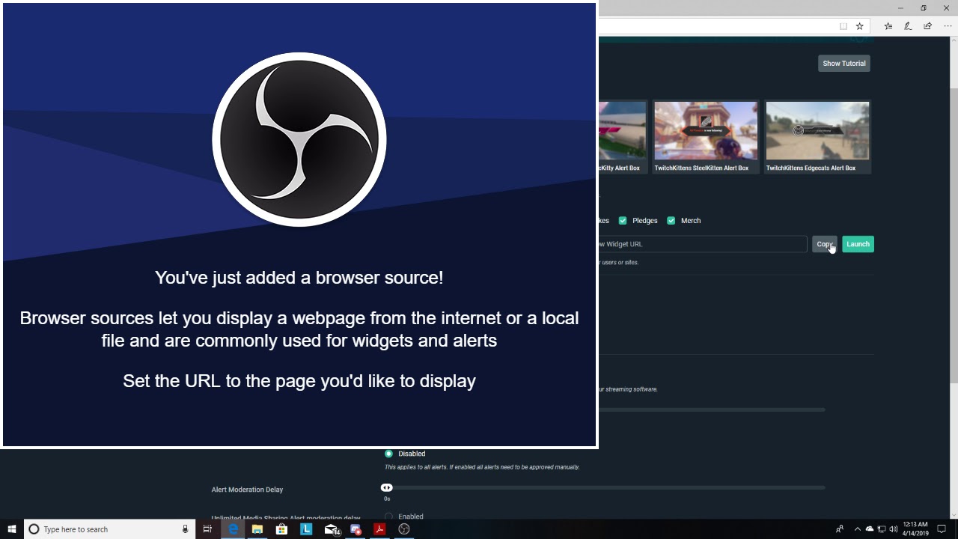Open Adobe Acrobat from the taskbar
958x539 pixels.
click(x=379, y=529)
